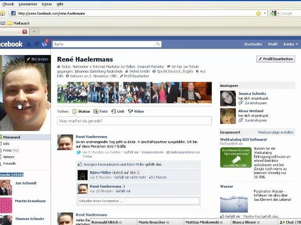Focus the Facebook Suche search field
Image resolution: width=301 pixels, height=225 pixels.
pyautogui.click(x=104, y=44)
